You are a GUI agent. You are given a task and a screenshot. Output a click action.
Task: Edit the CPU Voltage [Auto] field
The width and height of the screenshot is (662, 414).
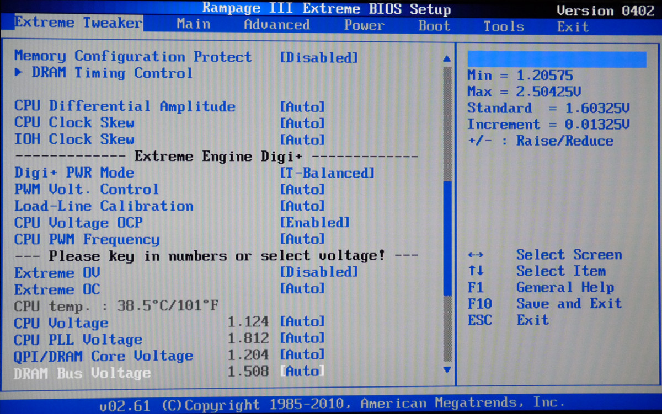[x=302, y=321]
